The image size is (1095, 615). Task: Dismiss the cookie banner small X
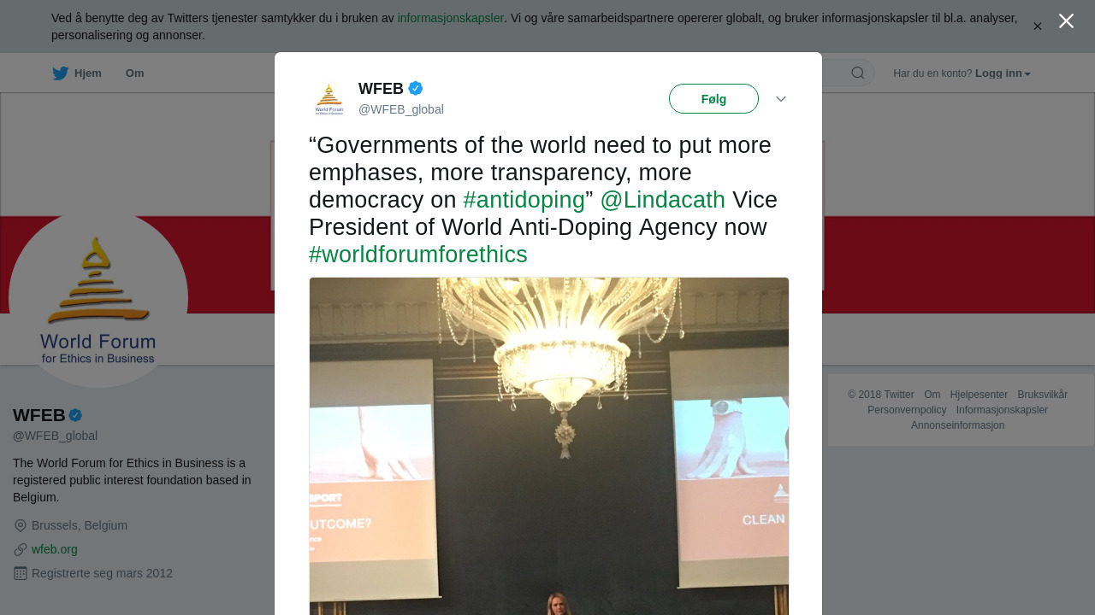[x=1038, y=26]
